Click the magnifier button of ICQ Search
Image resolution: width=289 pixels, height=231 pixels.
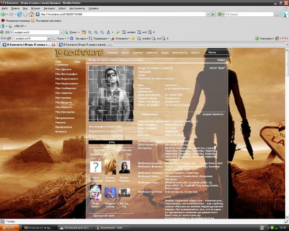276,14
